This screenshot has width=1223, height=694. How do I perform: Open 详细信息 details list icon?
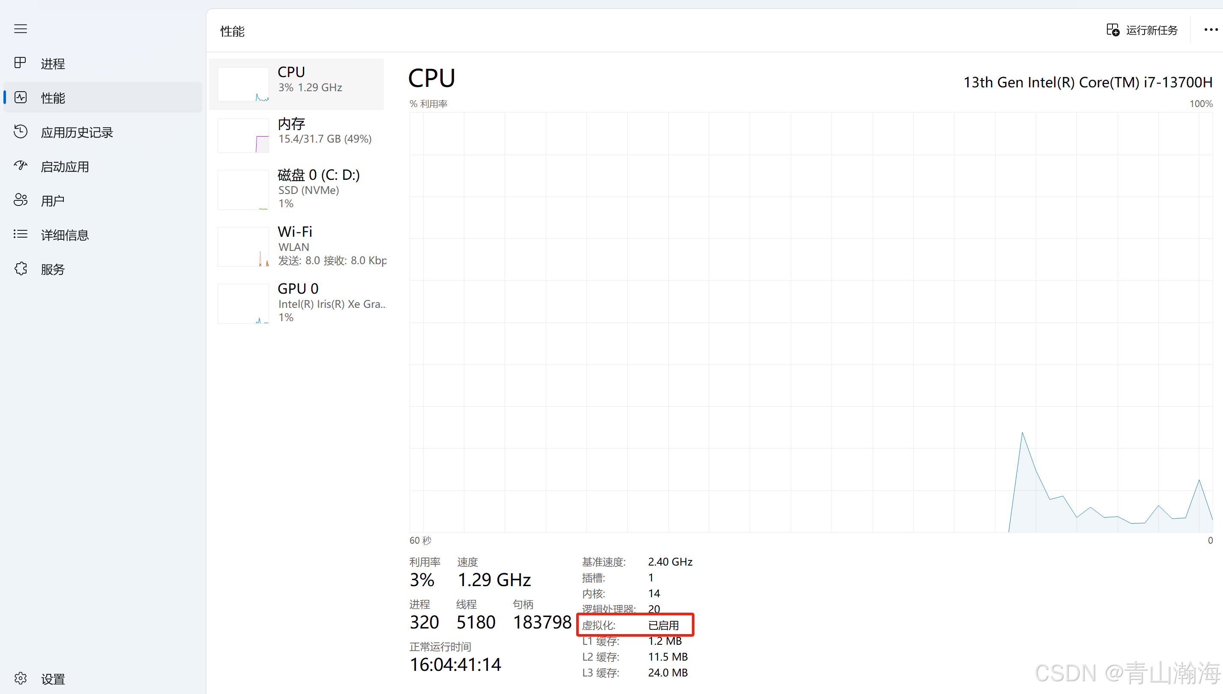(x=21, y=235)
